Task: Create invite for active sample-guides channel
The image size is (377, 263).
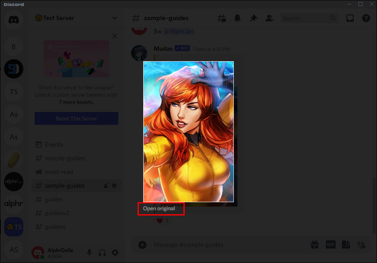Action: click(x=106, y=185)
